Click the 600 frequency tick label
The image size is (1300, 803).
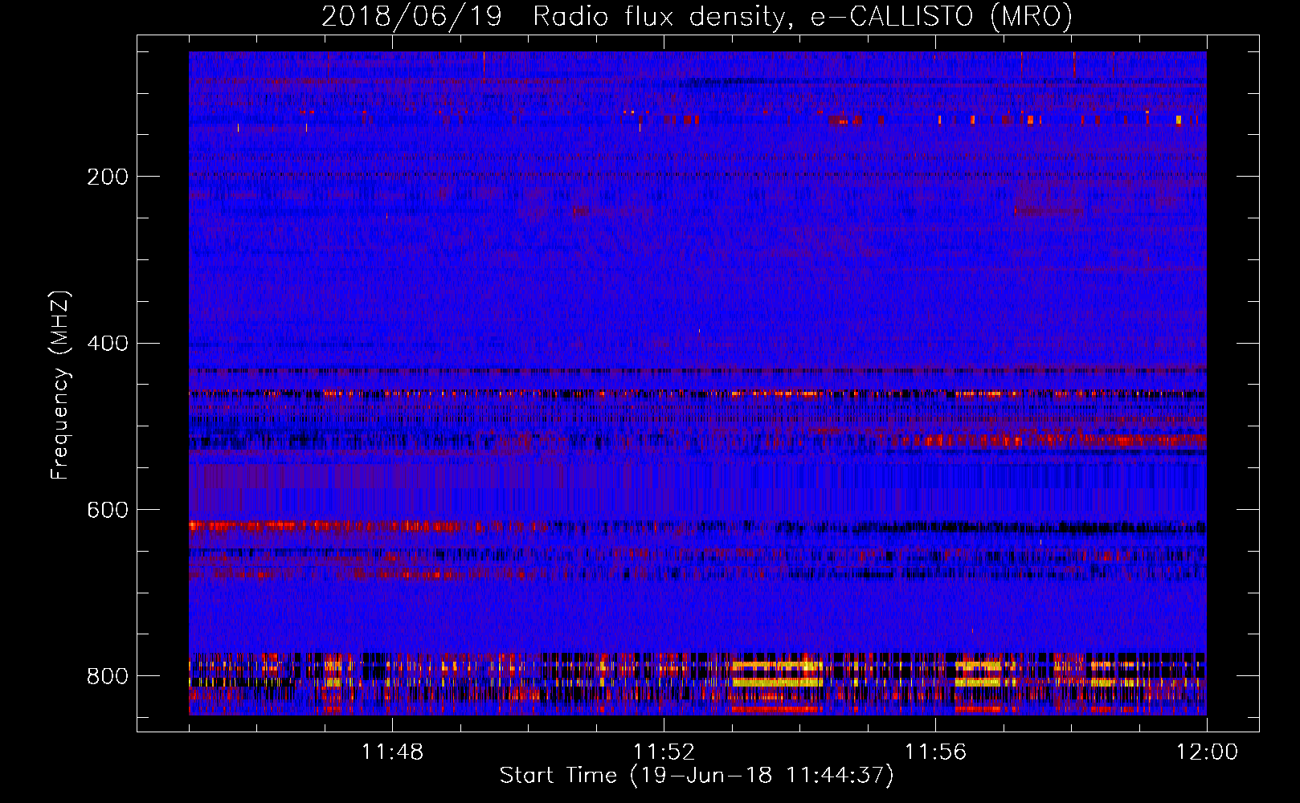108,510
